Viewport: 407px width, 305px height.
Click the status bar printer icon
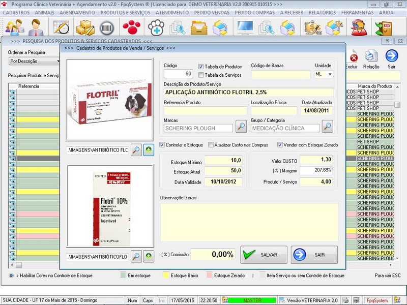(x=345, y=300)
